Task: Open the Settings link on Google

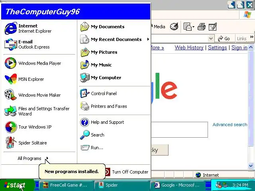Action: click(x=218, y=48)
